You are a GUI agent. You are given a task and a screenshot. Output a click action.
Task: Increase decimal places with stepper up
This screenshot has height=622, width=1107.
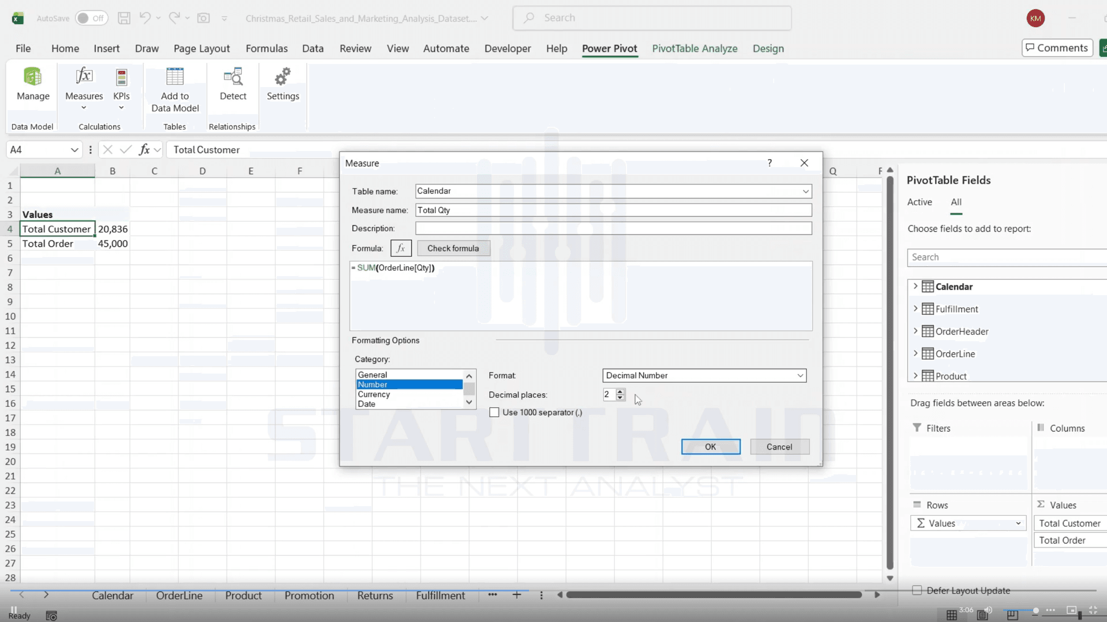click(620, 391)
